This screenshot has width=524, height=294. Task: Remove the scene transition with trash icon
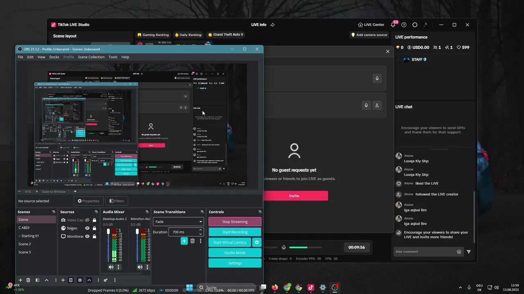(192, 241)
